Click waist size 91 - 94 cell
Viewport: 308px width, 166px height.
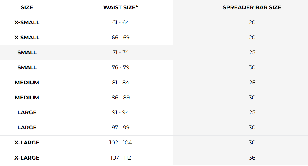tap(120, 112)
